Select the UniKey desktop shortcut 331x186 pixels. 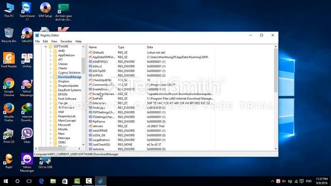click(27, 60)
